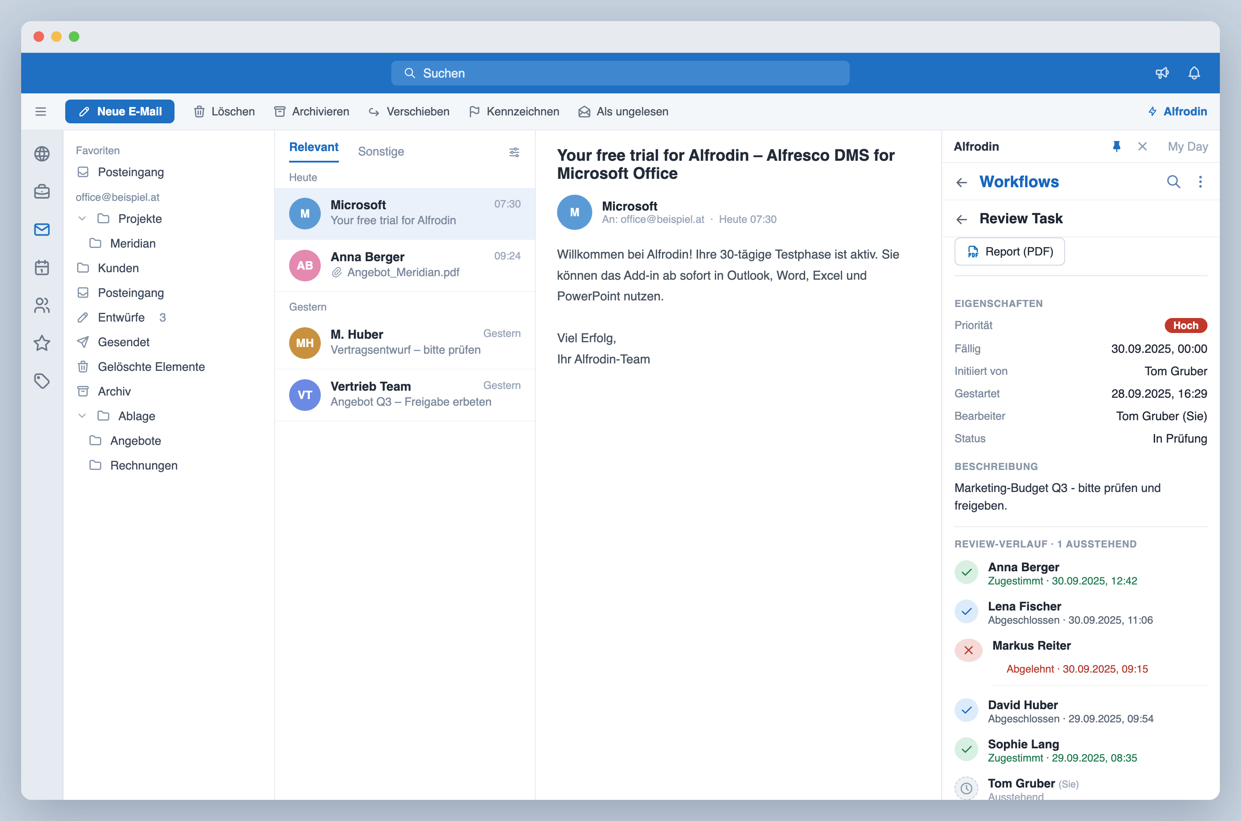1241x821 pixels.
Task: Toggle the Alfrodin add-in button
Action: coord(1178,111)
